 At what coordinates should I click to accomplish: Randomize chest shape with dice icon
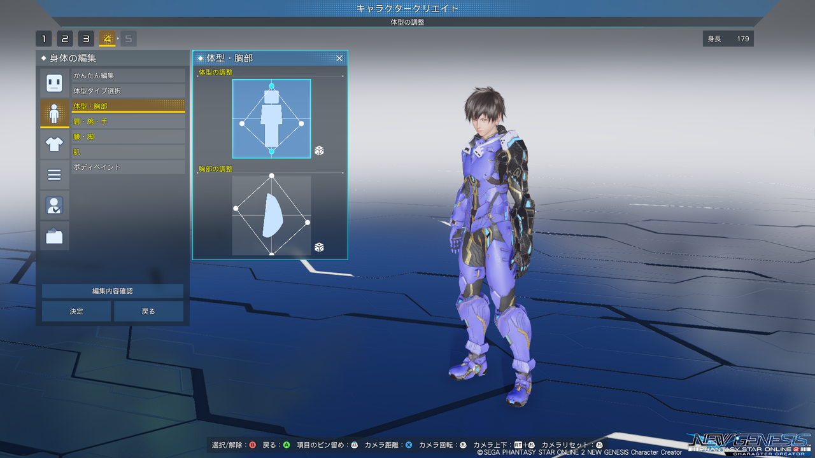[x=319, y=247]
